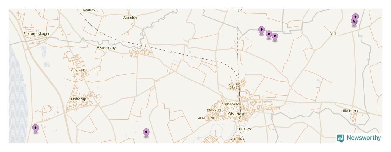The image size is (391, 152).
Task: Click the Annelöv place label
Action: tap(130, 17)
